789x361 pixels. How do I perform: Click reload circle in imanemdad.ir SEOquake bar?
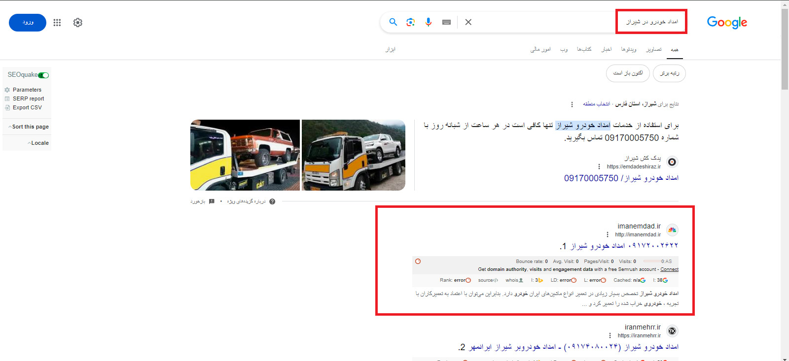pyautogui.click(x=418, y=262)
